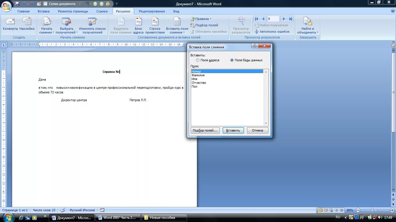Open the Рецензирование tab
Screen dimensions: 396x222
tap(152, 11)
